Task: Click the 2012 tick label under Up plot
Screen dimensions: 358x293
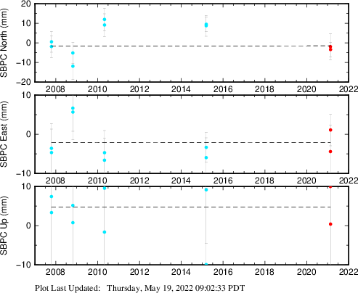Action: 139,272
